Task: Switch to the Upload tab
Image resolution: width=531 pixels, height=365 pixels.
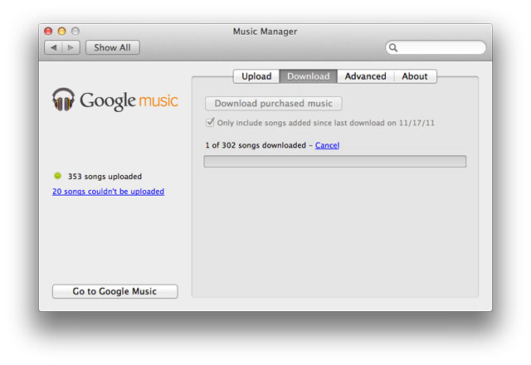Action: click(x=256, y=76)
